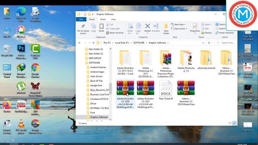Select Adobe Illustrator CC 2021 RAR archive
This screenshot has width=258, height=145.
pos(146,94)
